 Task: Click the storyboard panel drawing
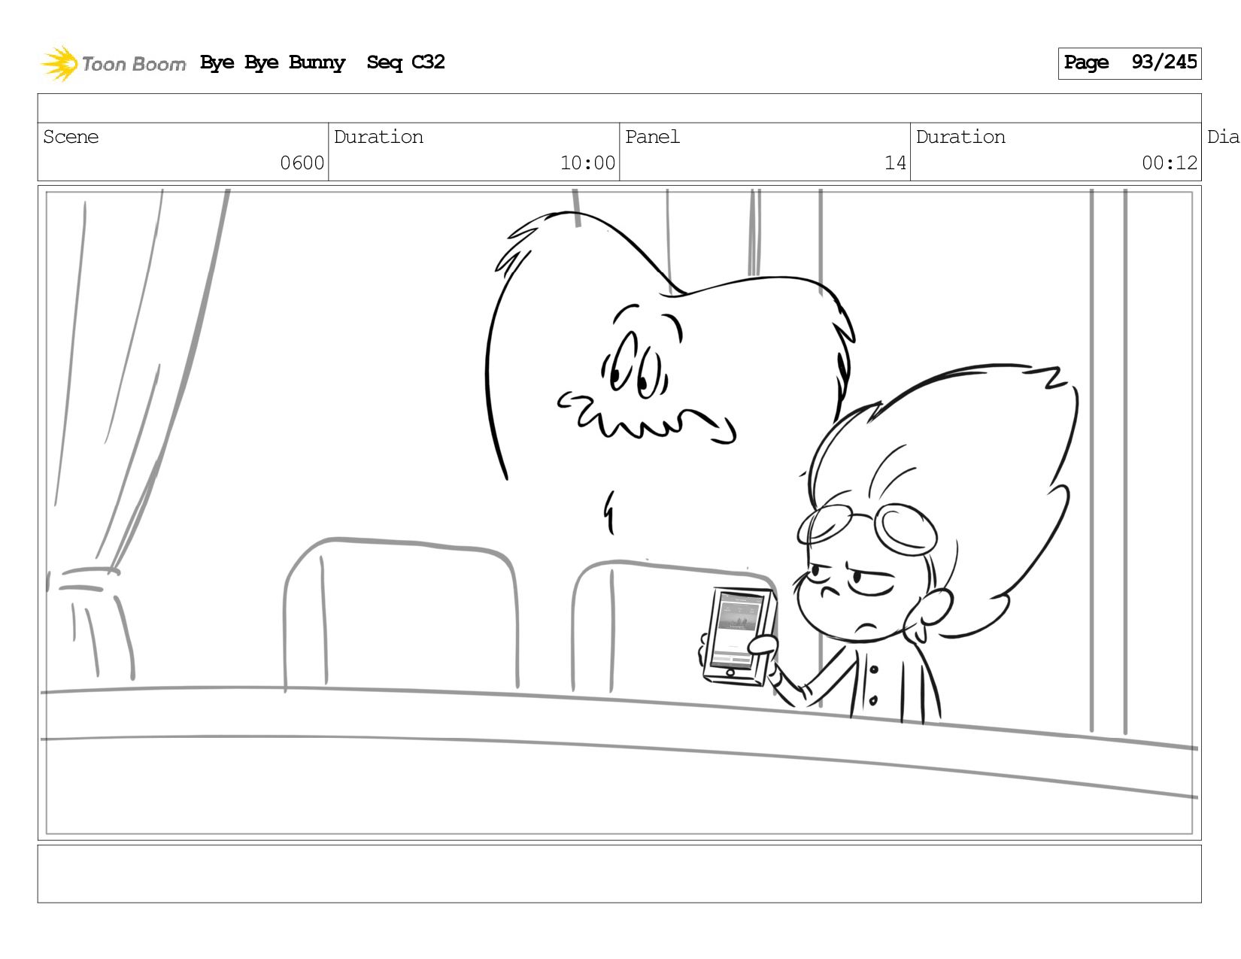click(x=619, y=513)
